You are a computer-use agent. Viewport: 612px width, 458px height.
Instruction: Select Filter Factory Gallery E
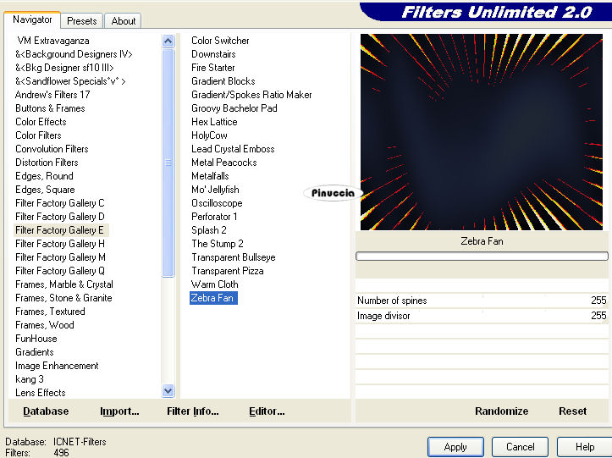[x=59, y=230]
